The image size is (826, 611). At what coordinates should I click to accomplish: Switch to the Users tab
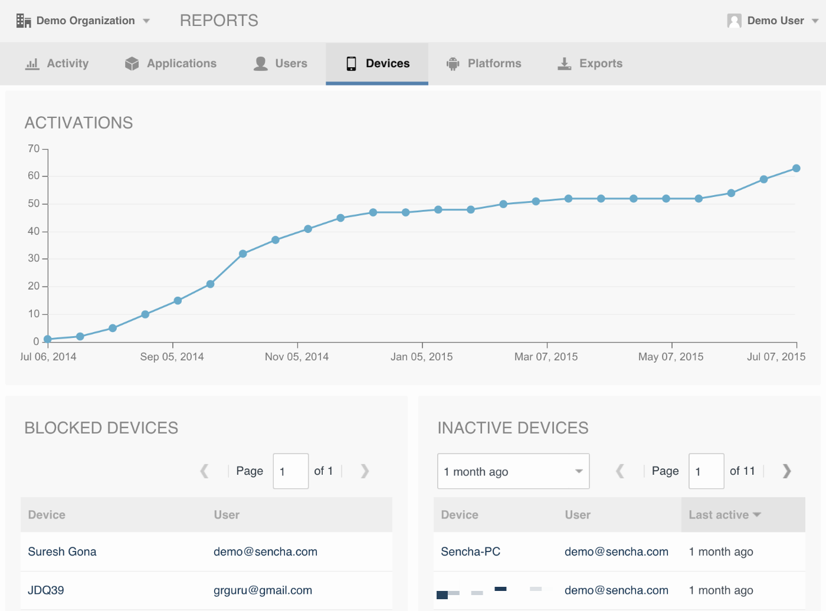pyautogui.click(x=281, y=64)
